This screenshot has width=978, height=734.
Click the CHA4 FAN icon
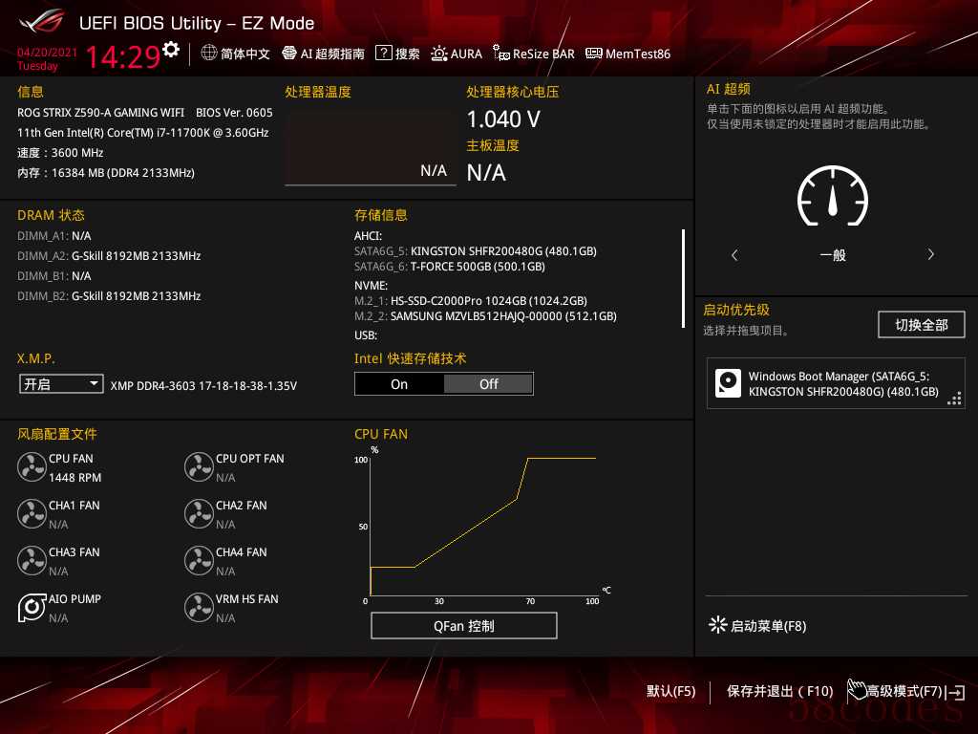(x=199, y=560)
